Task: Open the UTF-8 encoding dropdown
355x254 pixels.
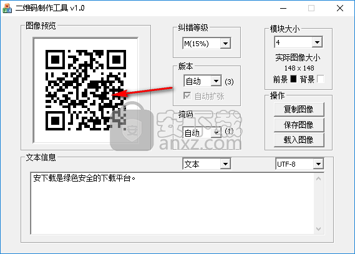Action: tap(299, 164)
